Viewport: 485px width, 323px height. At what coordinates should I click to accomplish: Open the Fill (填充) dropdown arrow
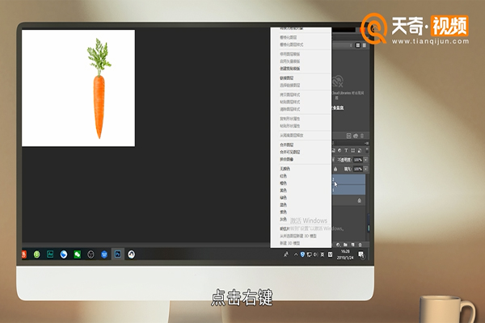365,169
